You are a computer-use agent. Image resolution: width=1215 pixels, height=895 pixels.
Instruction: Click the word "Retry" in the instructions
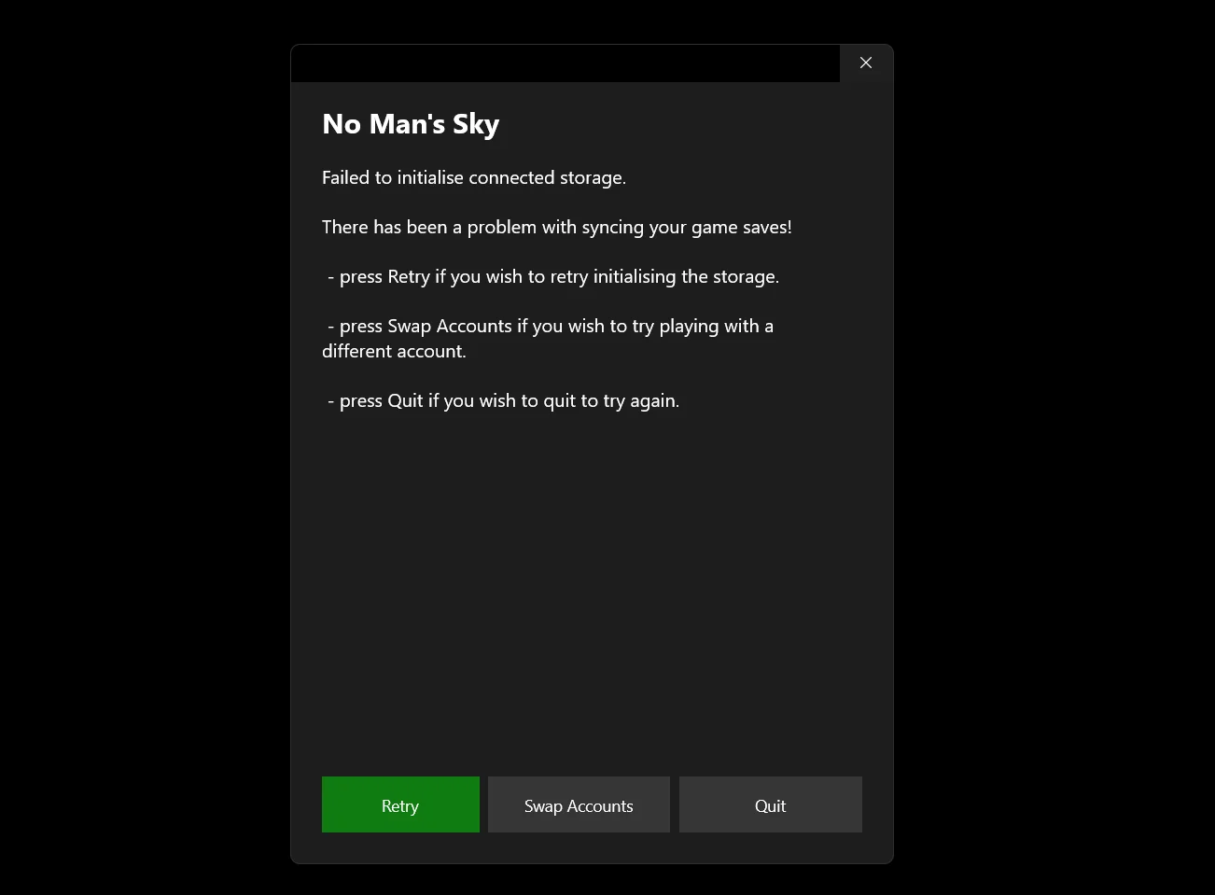point(409,276)
